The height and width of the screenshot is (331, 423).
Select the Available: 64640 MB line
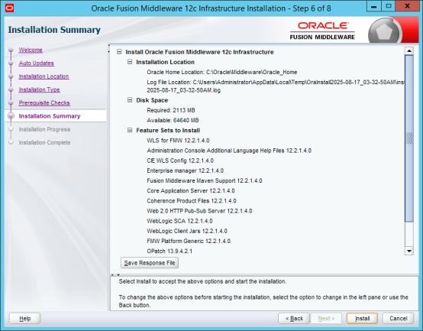[173, 120]
